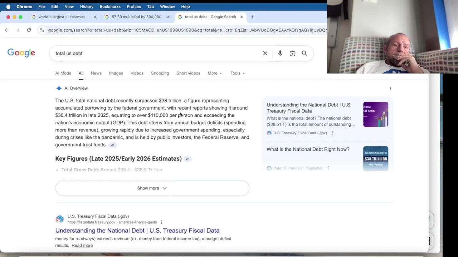
Task: Submit search with magnifier icon
Action: click(x=304, y=53)
